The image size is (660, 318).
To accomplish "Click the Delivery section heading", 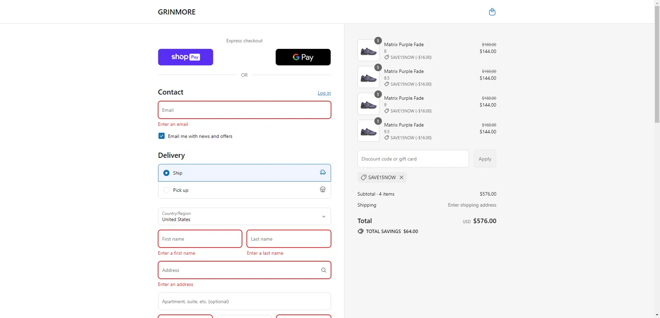I will [x=171, y=155].
